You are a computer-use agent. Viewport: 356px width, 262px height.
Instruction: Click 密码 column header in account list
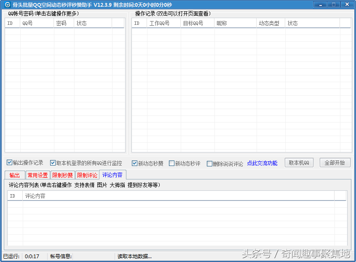pyautogui.click(x=64, y=23)
